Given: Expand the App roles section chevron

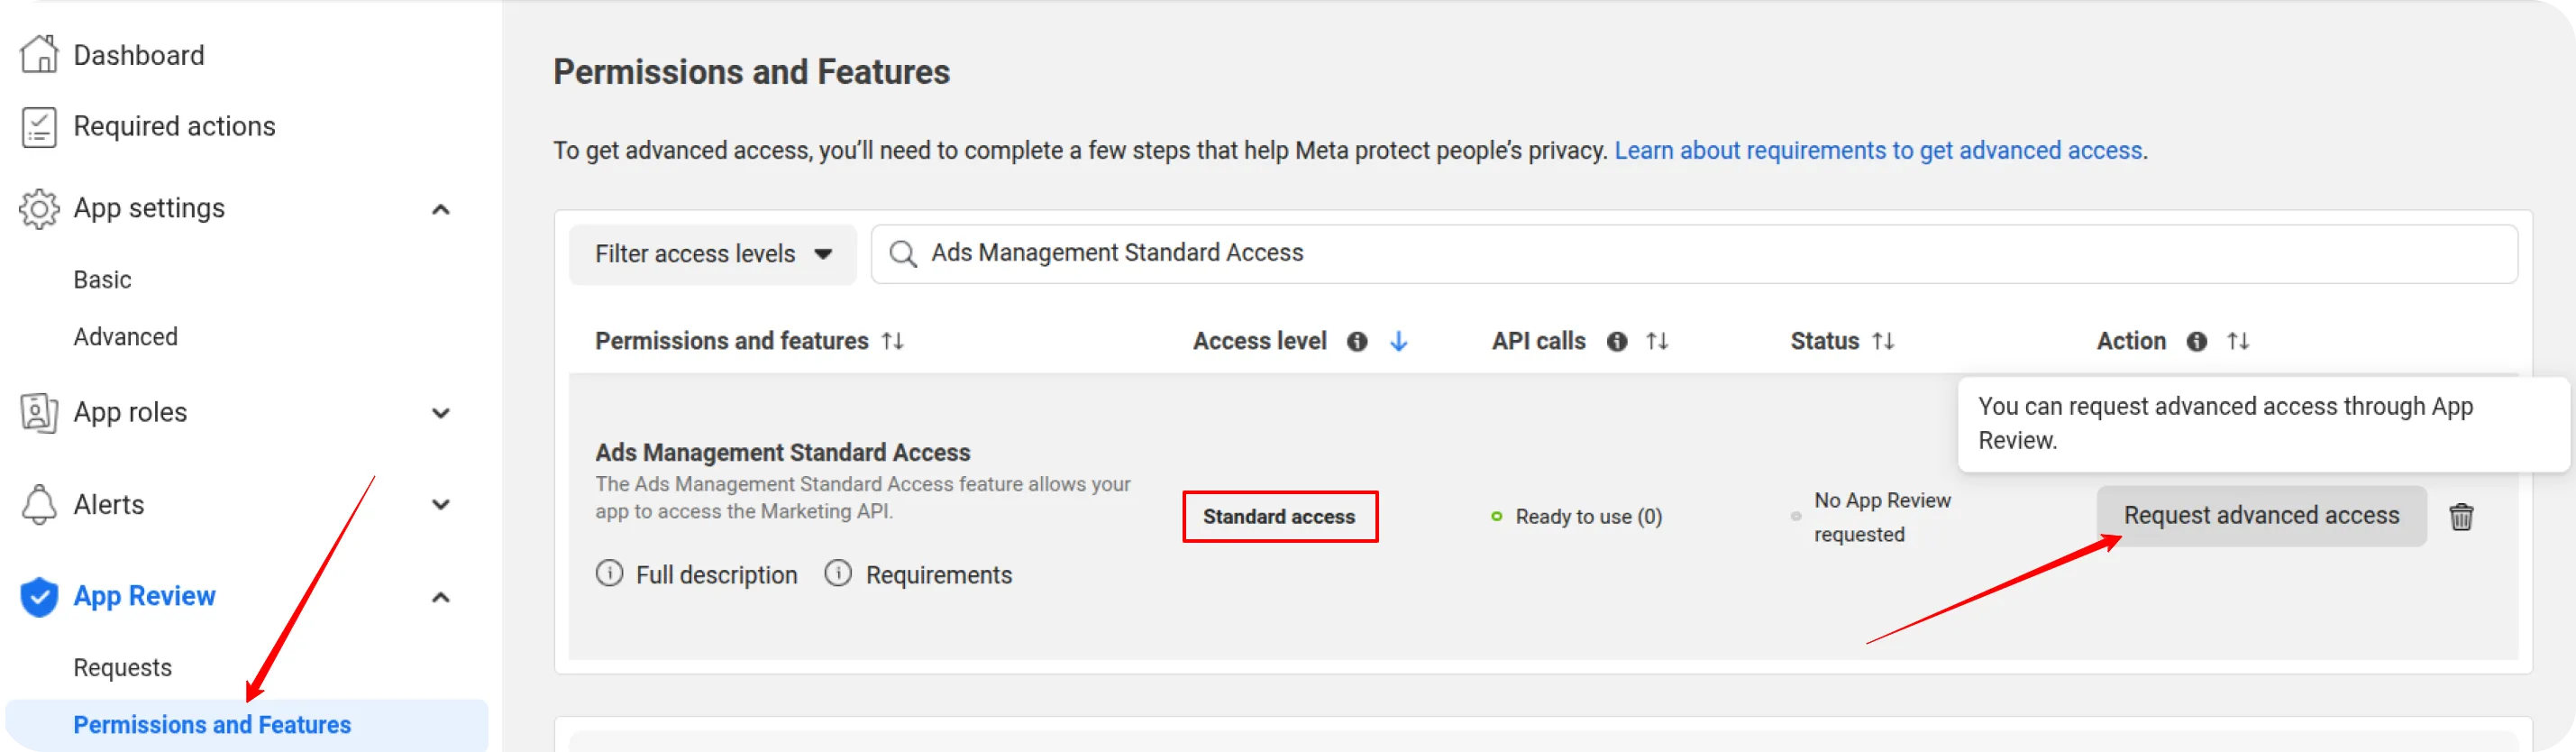Looking at the screenshot, I should [x=440, y=413].
